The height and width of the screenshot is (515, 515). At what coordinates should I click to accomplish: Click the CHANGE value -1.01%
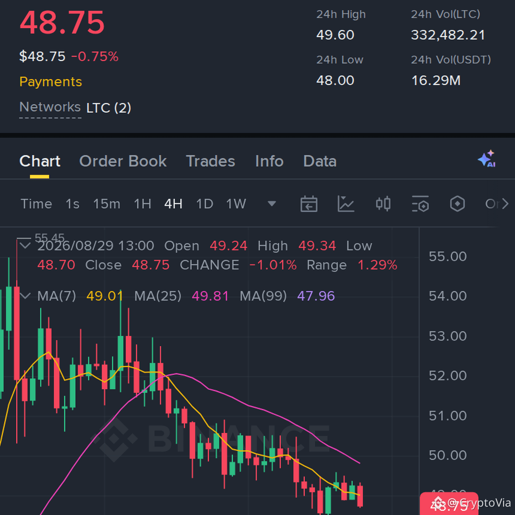coord(273,265)
